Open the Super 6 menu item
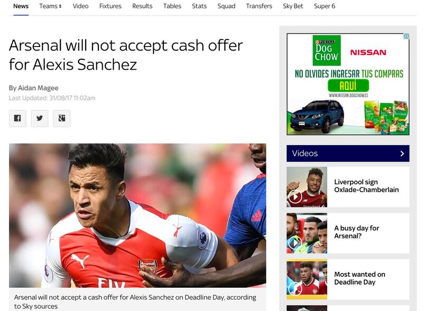The width and height of the screenshot is (423, 311). click(x=325, y=6)
